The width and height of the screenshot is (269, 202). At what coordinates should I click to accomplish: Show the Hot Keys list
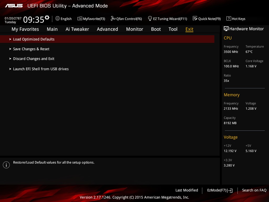click(x=239, y=19)
